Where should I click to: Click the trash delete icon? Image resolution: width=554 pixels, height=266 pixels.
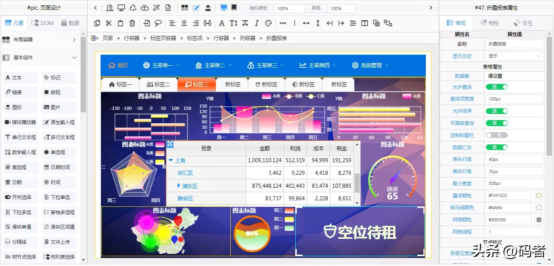[132, 23]
